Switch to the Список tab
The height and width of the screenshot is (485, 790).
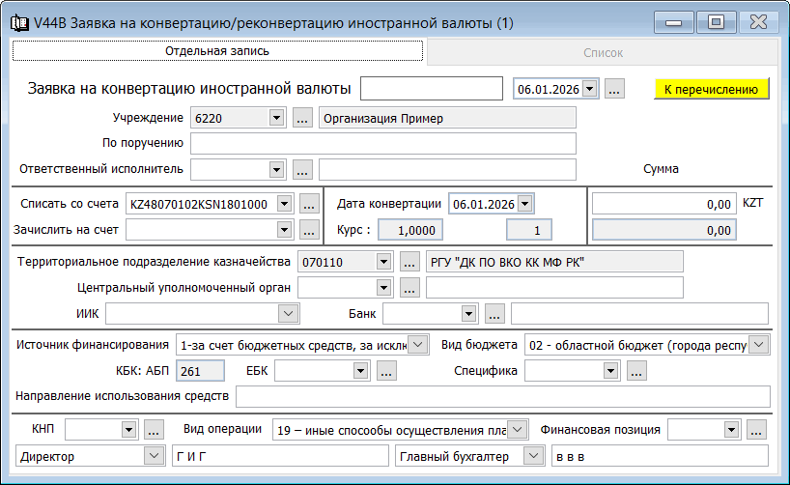[x=603, y=54]
